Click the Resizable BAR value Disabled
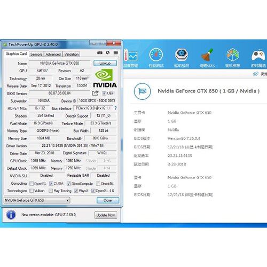The image size is (267, 267). coord(104,176)
